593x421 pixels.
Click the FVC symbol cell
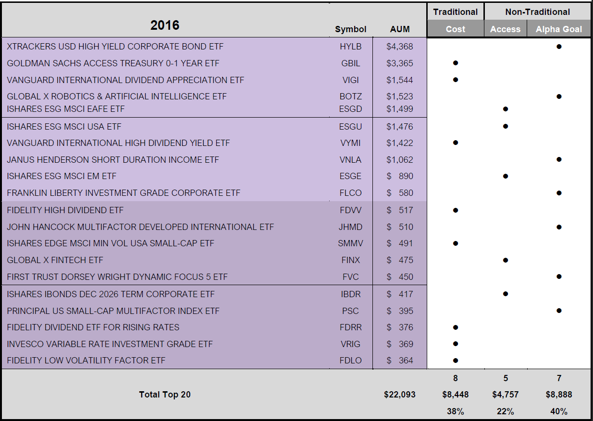tap(350, 277)
